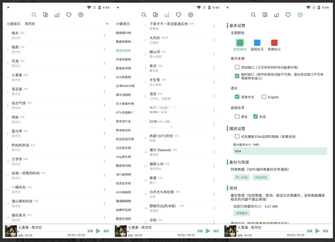335x242 pixels.
Task: Play track in middle panel player bar
Action: pyautogui.click(x=208, y=231)
